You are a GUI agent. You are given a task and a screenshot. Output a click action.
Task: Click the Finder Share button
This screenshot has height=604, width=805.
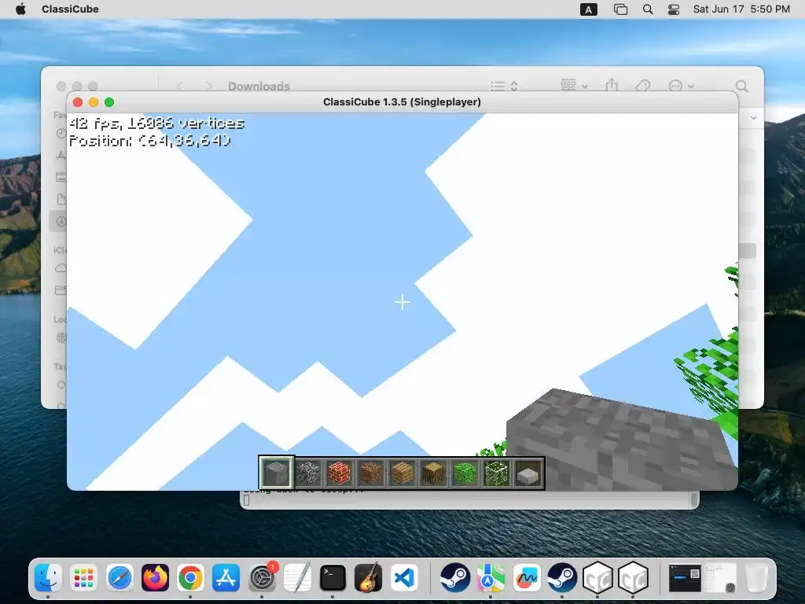coord(612,85)
